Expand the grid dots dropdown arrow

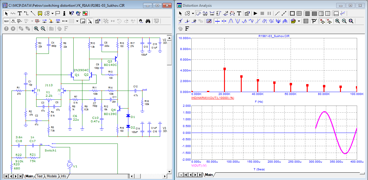(77, 21)
